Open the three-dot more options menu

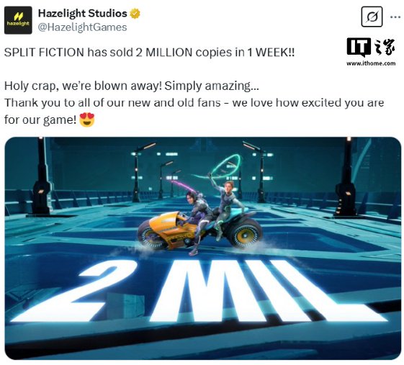pyautogui.click(x=395, y=17)
